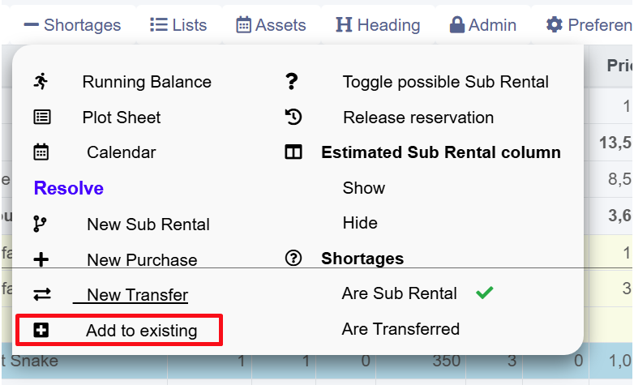Choose New Transfer menu entry
The image size is (634, 385).
pos(137,295)
